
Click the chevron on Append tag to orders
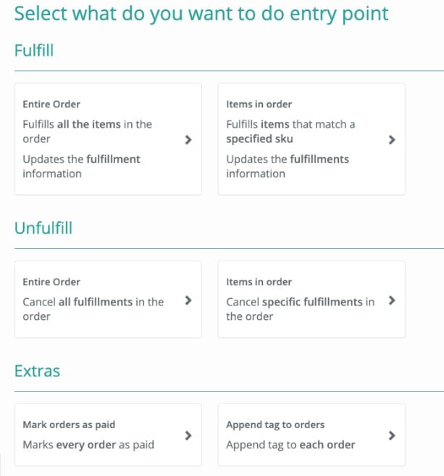pyautogui.click(x=392, y=435)
